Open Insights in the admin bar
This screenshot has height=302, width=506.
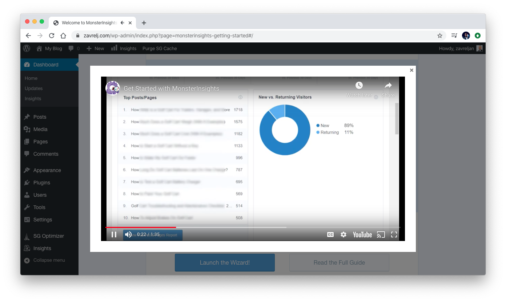click(x=124, y=48)
